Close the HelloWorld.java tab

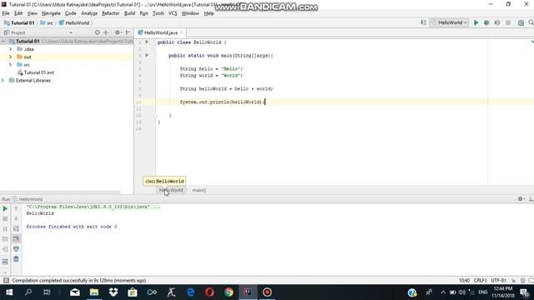[182, 32]
